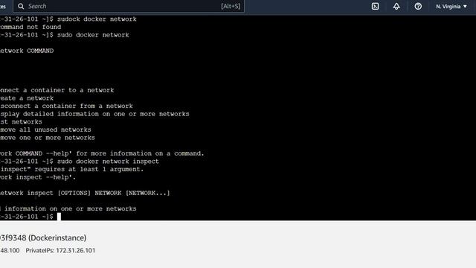Screen dimensions: 476x268
Task: Click the search magnifier icon
Action: (x=21, y=6)
